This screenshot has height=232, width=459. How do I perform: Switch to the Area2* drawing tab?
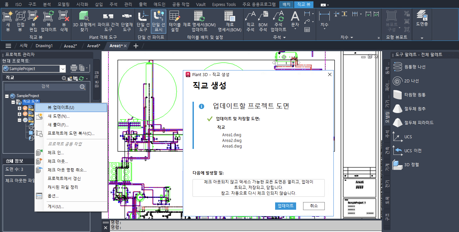tap(70, 46)
